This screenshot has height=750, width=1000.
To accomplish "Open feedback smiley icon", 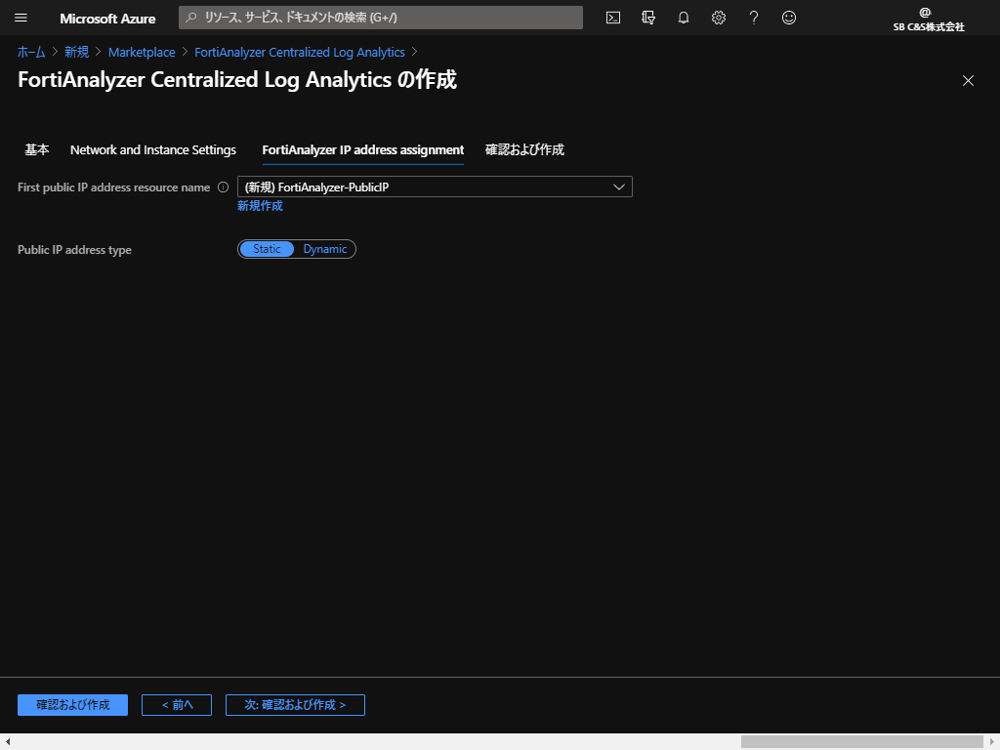I will (789, 18).
